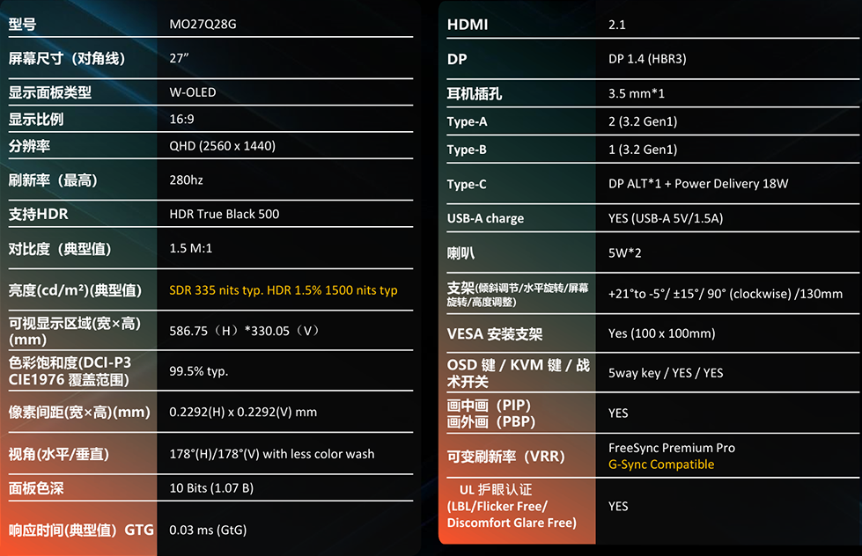
Task: Select the 0.03 ms (GtG) response time
Action: coord(208,530)
